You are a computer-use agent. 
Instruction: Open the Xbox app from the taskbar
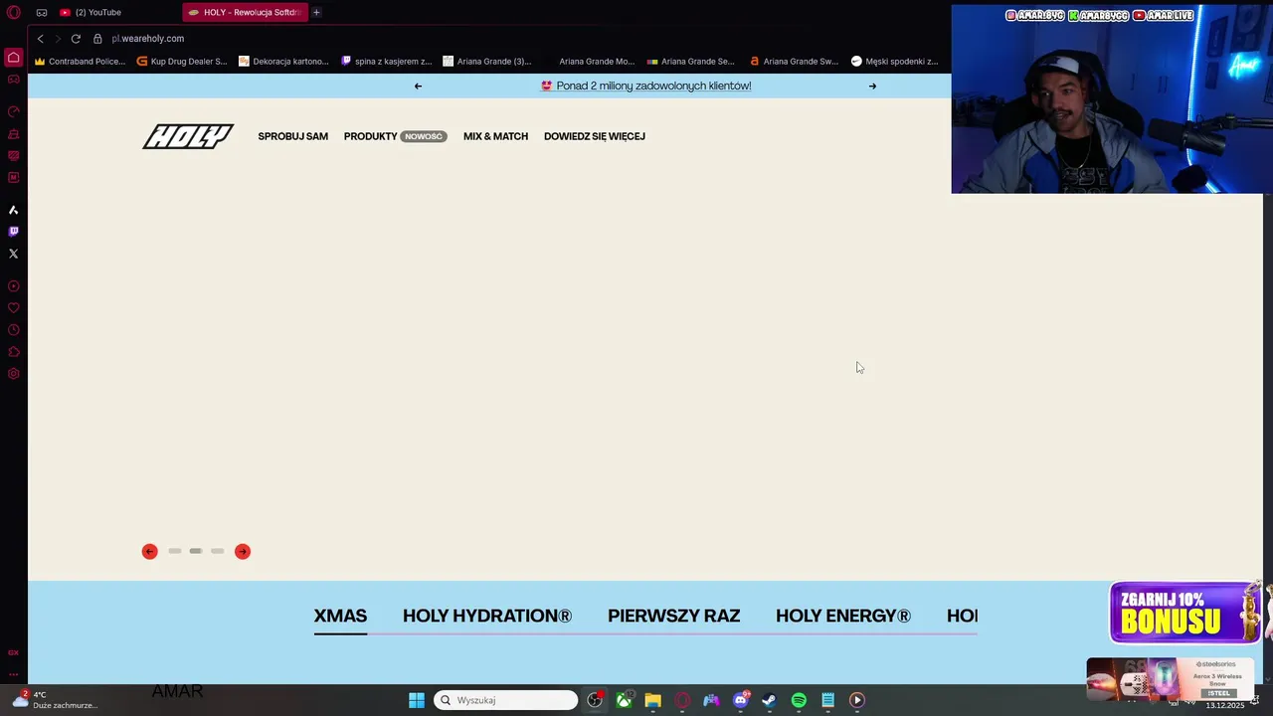click(624, 700)
